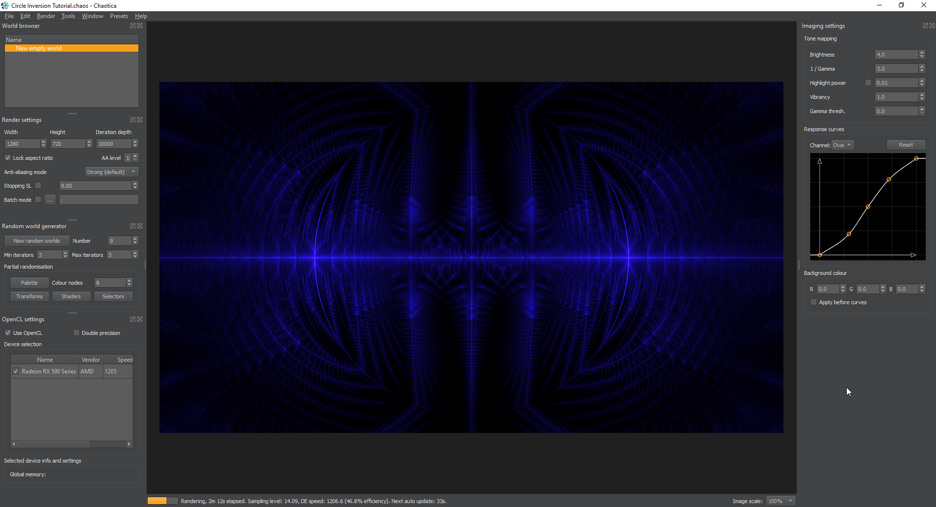The image size is (936, 507).
Task: Undock the World browser panel
Action: pyautogui.click(x=132, y=26)
